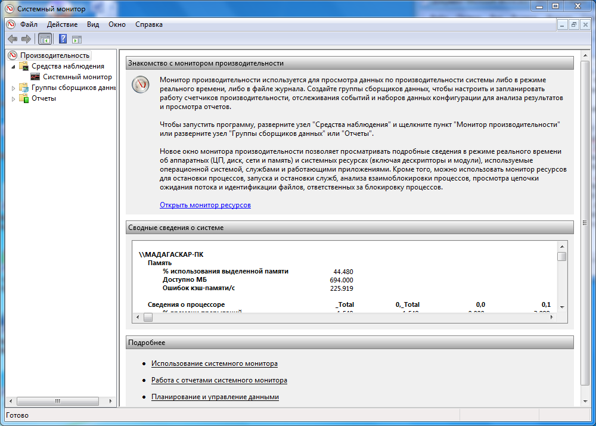Toggle the action pane toolbar icon
596x426 pixels.
77,39
